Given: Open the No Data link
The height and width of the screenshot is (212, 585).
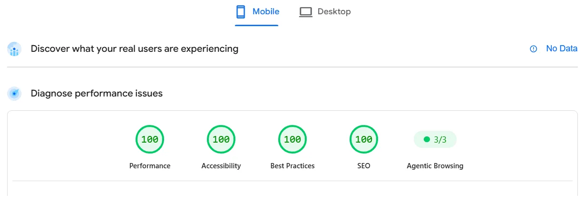Looking at the screenshot, I should [562, 48].
